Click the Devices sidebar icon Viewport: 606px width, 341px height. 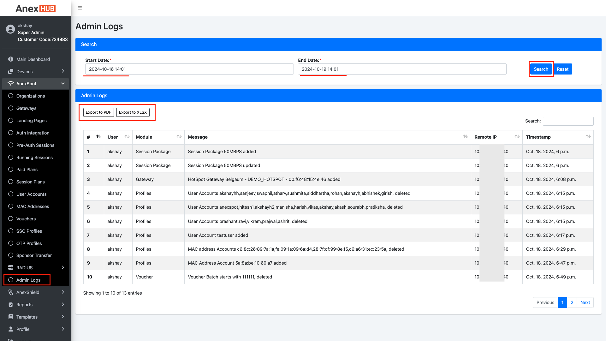11,72
